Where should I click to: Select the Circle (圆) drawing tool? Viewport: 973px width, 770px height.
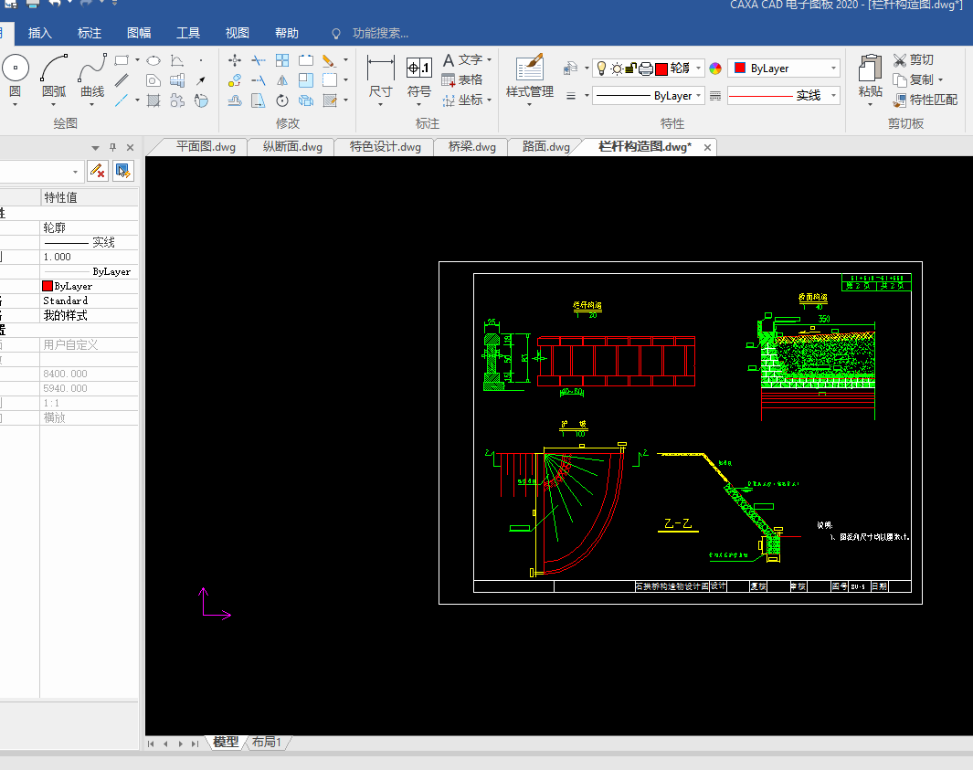pyautogui.click(x=16, y=69)
